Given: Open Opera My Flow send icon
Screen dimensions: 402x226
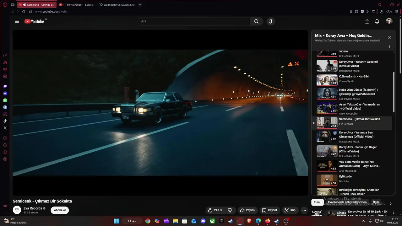Looking at the screenshot, I should click(368, 12).
